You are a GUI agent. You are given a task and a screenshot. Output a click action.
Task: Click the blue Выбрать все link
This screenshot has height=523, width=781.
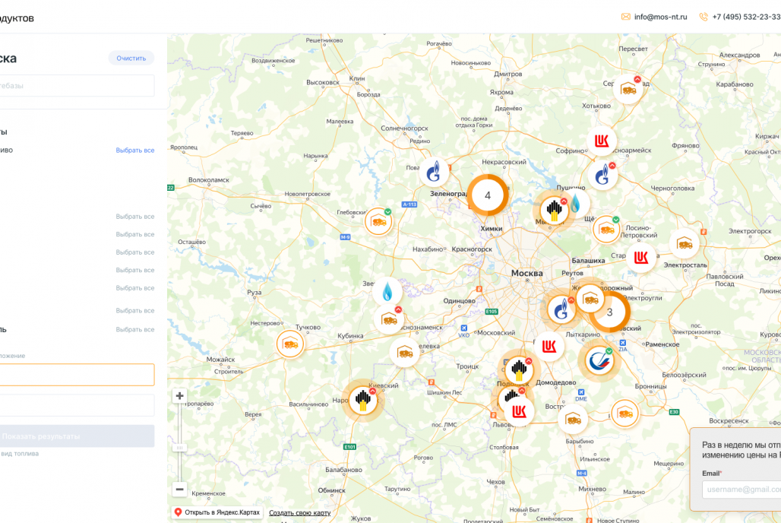(135, 151)
